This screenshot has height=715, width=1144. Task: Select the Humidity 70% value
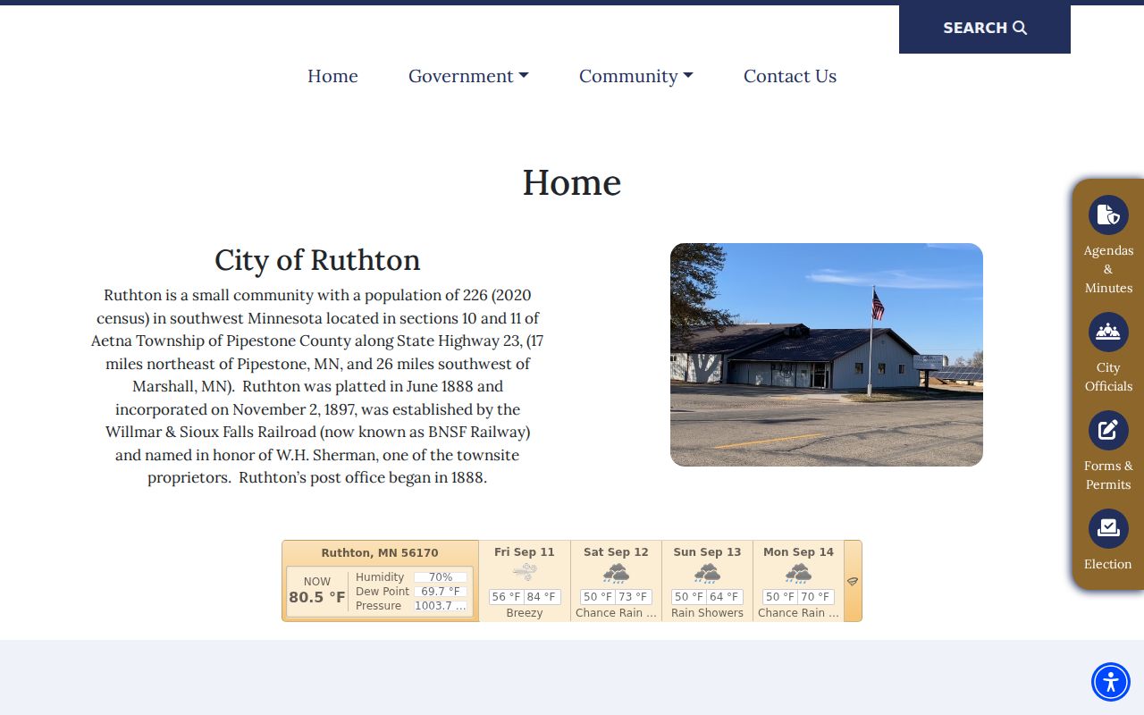point(441,577)
